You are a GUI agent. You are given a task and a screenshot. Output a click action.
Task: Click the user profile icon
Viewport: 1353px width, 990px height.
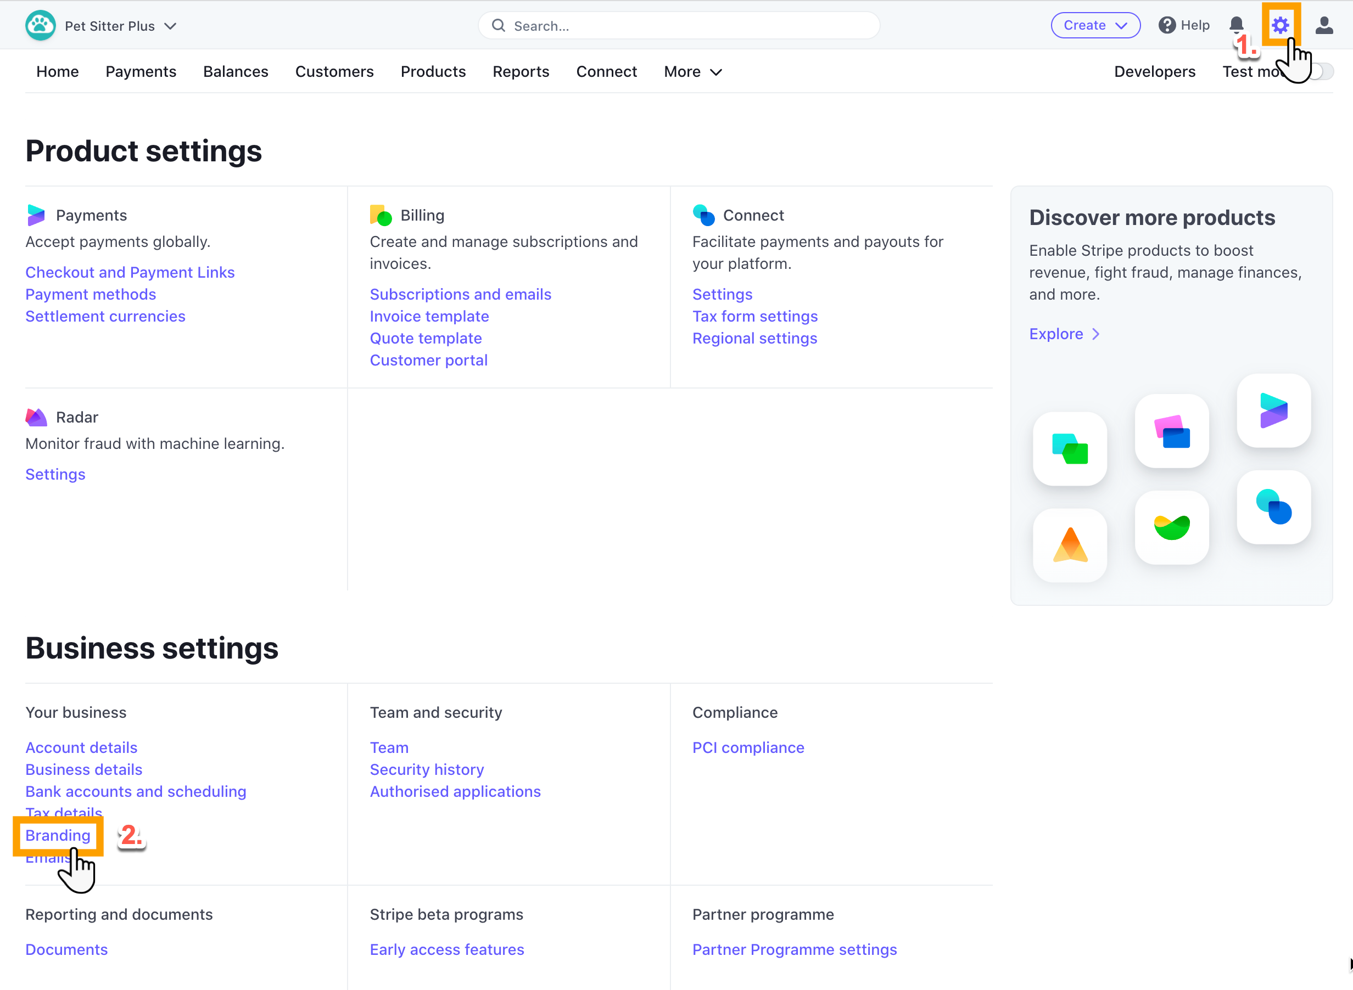(x=1324, y=24)
